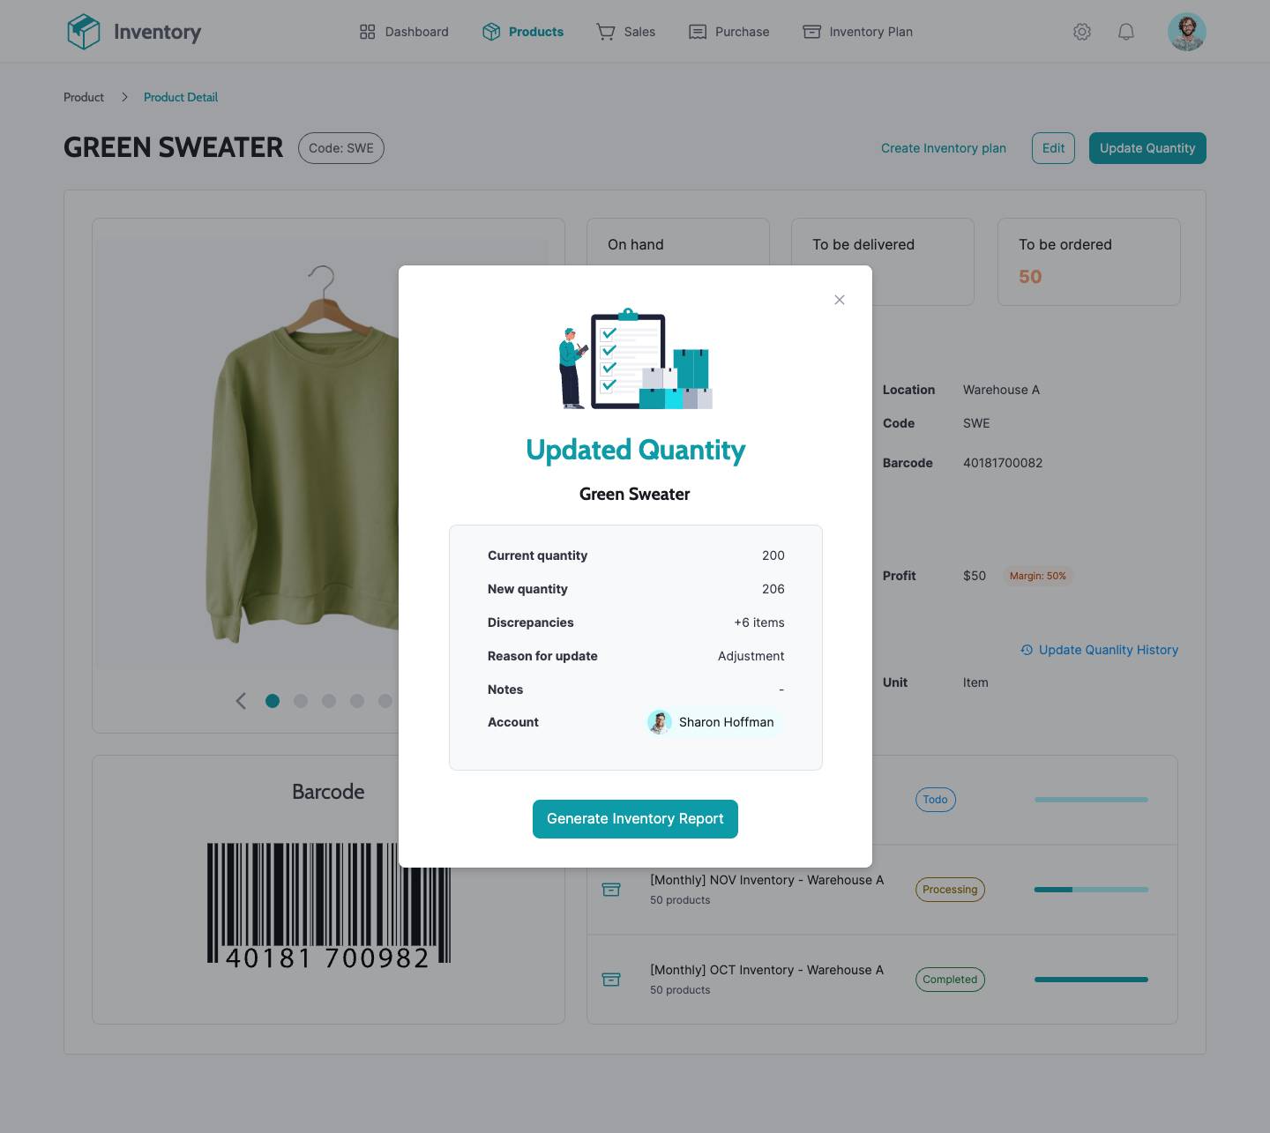Image resolution: width=1270 pixels, height=1133 pixels.
Task: Open the settings gear icon
Action: coord(1082,32)
